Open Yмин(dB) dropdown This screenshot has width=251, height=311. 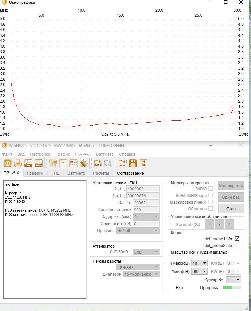point(199,272)
